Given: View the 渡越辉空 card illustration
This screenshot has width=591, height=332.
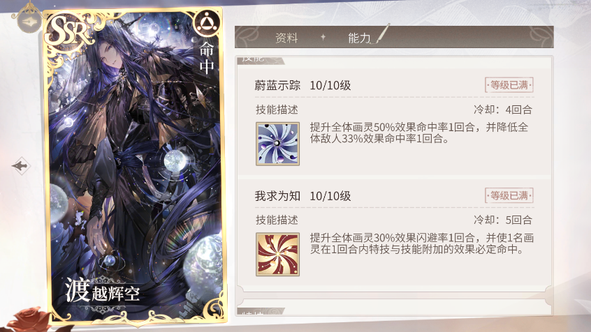Looking at the screenshot, I should pos(136,165).
